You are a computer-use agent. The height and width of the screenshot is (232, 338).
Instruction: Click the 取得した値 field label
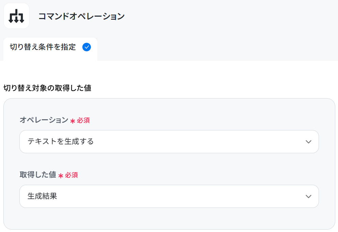pyautogui.click(x=38, y=175)
